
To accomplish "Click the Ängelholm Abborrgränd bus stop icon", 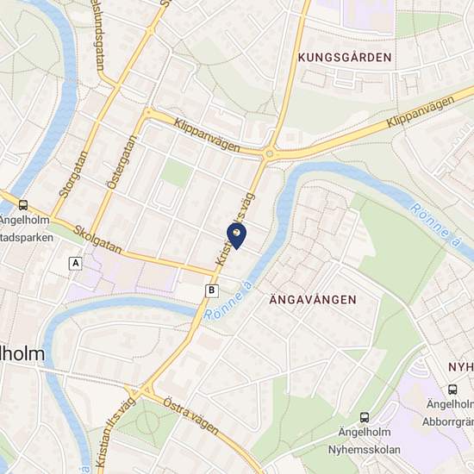I will tap(452, 390).
